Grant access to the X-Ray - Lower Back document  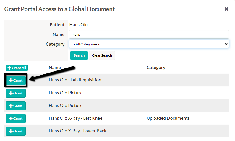click(16, 131)
